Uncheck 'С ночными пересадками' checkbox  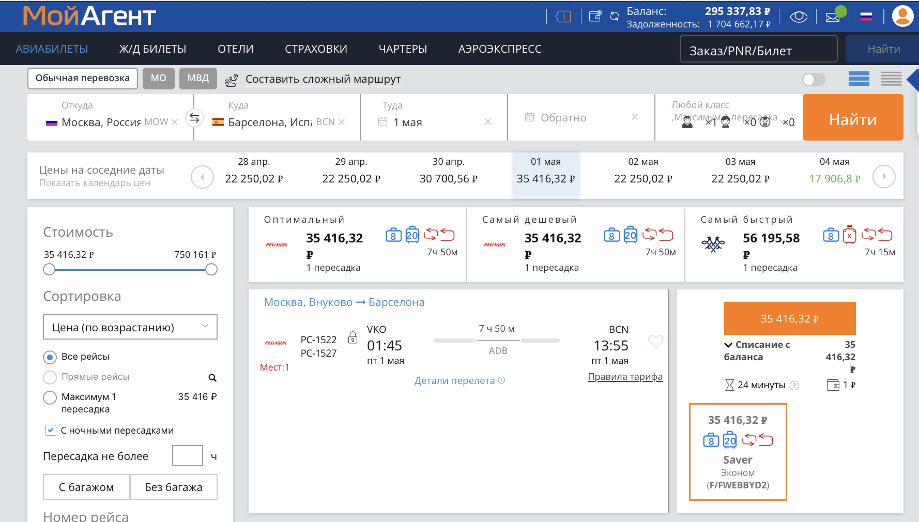(x=51, y=430)
